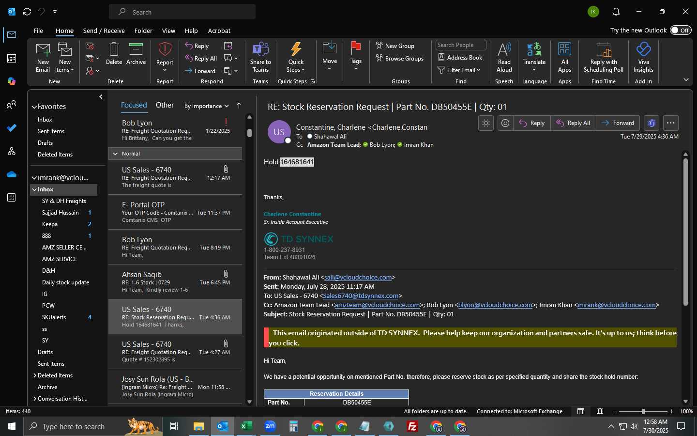The image size is (697, 436).
Task: Open the View ribbon tab
Action: (x=168, y=31)
